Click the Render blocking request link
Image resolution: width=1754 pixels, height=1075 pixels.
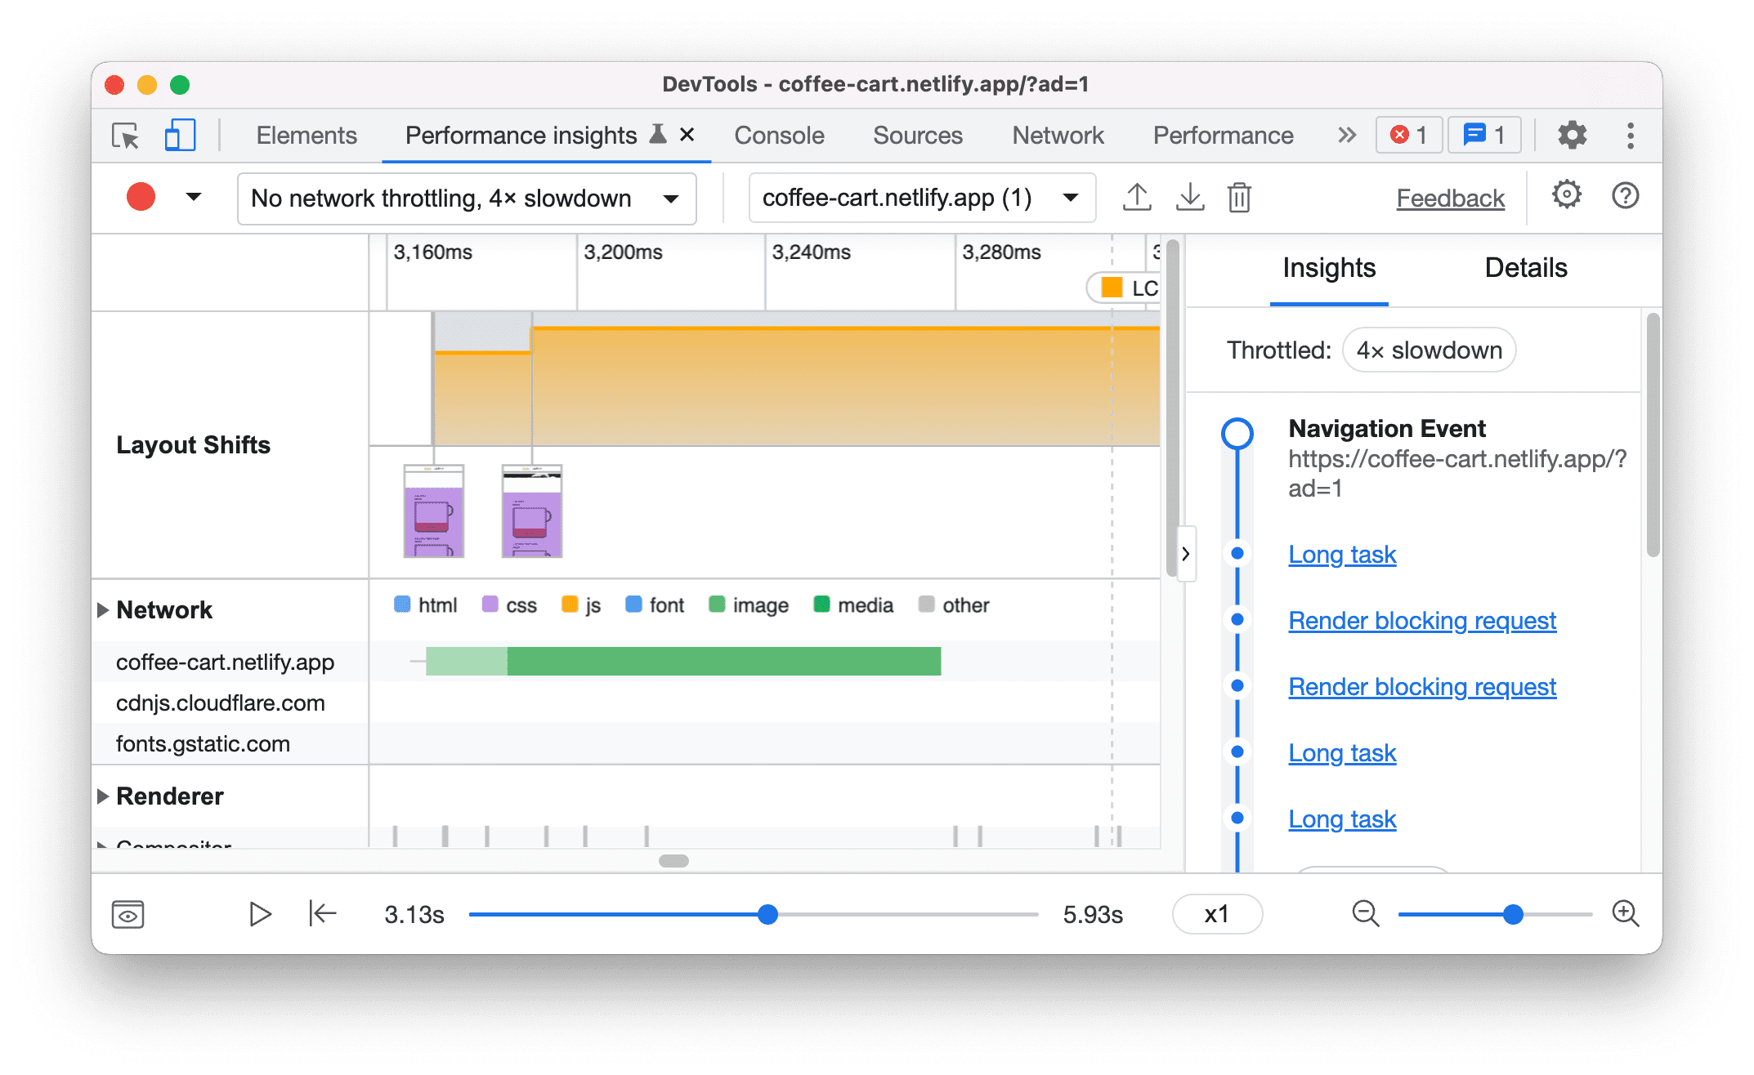point(1425,619)
